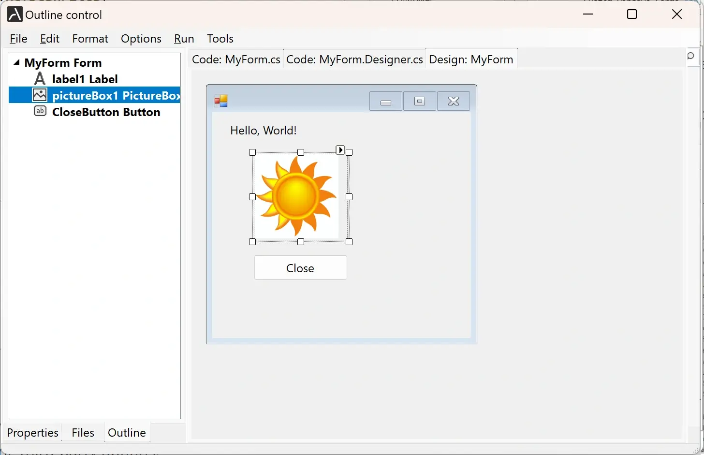Click the pictureBox1 image icon in outline tree
704x455 pixels.
pyautogui.click(x=40, y=95)
